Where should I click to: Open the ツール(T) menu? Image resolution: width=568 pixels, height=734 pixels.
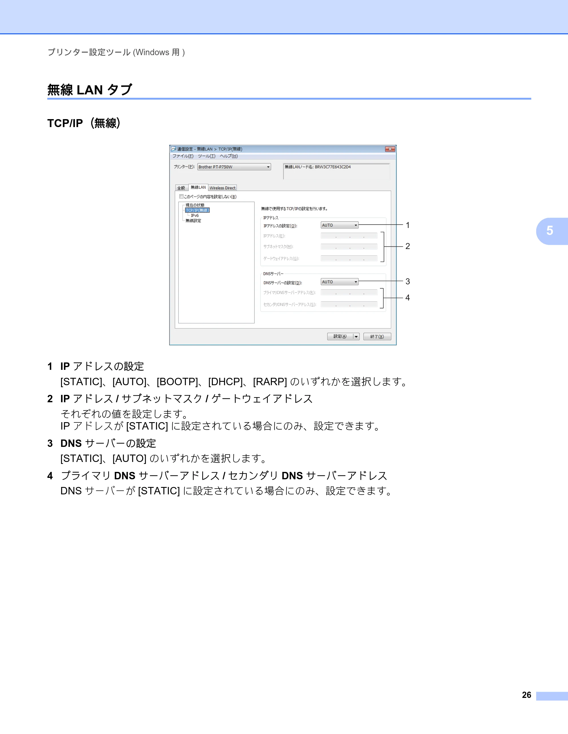(206, 156)
